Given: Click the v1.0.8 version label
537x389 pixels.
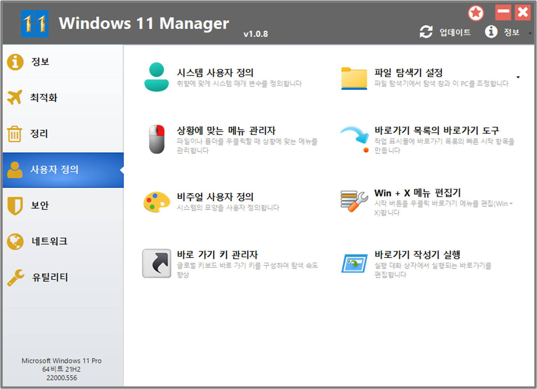Looking at the screenshot, I should point(256,34).
